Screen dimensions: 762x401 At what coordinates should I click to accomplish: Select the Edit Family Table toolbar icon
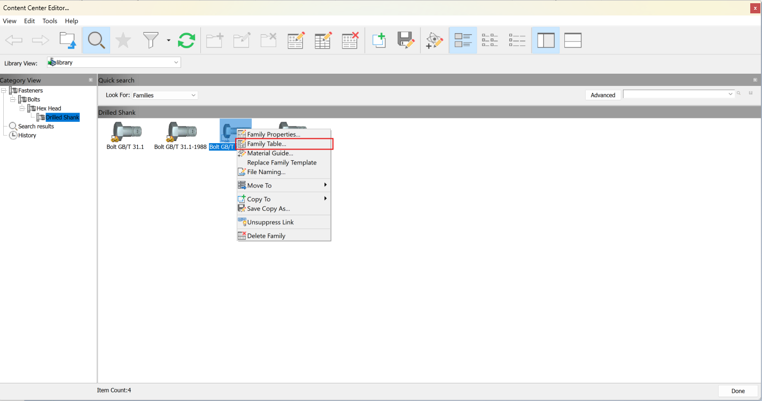(x=323, y=40)
